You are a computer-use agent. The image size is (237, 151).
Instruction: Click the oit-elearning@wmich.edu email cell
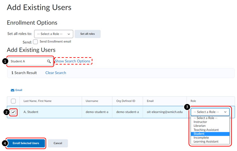click(x=165, y=112)
